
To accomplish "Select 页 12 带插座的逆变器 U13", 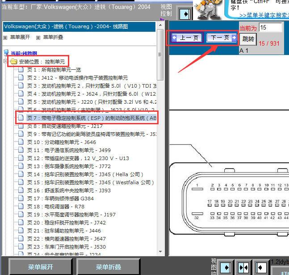I will 78,158.
